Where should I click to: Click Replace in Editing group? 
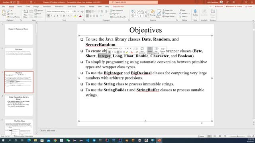(184, 14)
